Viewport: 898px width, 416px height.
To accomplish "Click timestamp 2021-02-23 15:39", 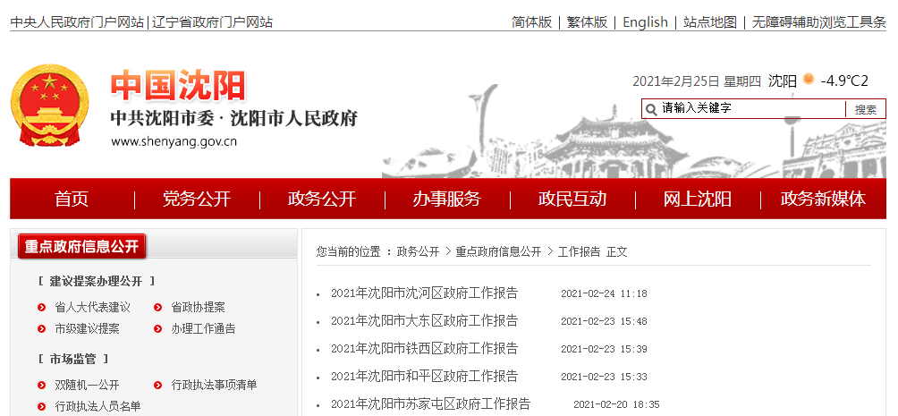I will pyautogui.click(x=604, y=349).
